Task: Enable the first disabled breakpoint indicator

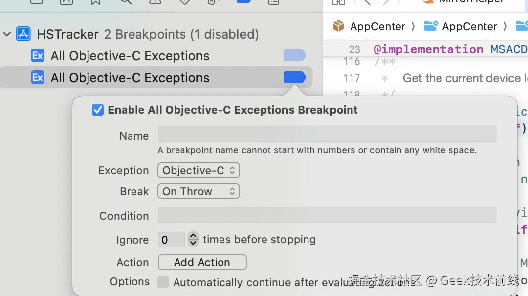Action: tap(295, 55)
